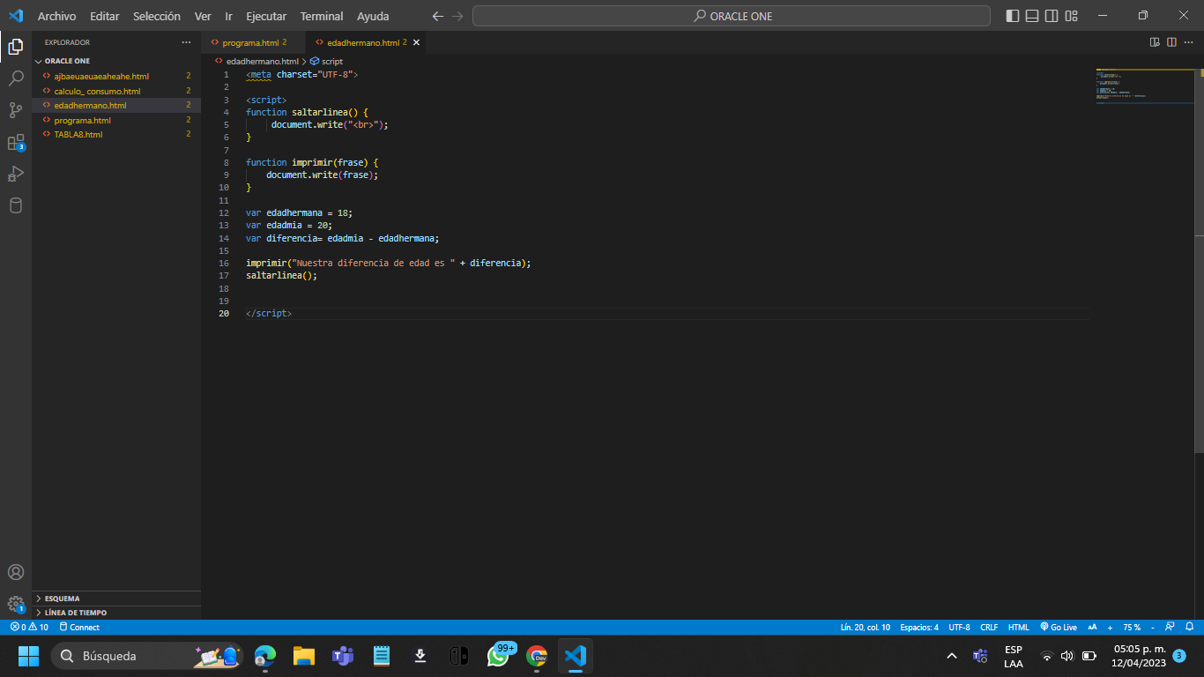Toggle the bottom panel layout button

pos(1032,16)
